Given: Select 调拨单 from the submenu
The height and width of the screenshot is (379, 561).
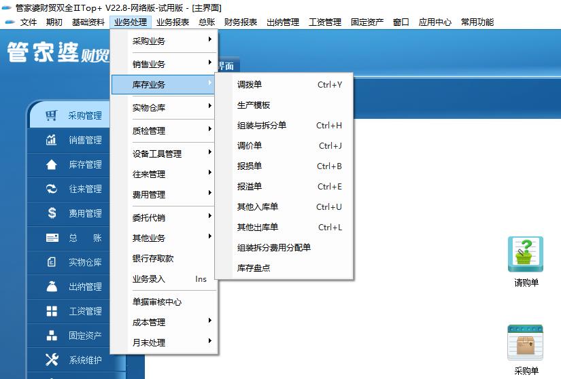Looking at the screenshot, I should (284, 85).
